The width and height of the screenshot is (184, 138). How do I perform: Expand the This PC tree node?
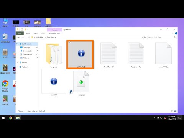(x=17, y=62)
